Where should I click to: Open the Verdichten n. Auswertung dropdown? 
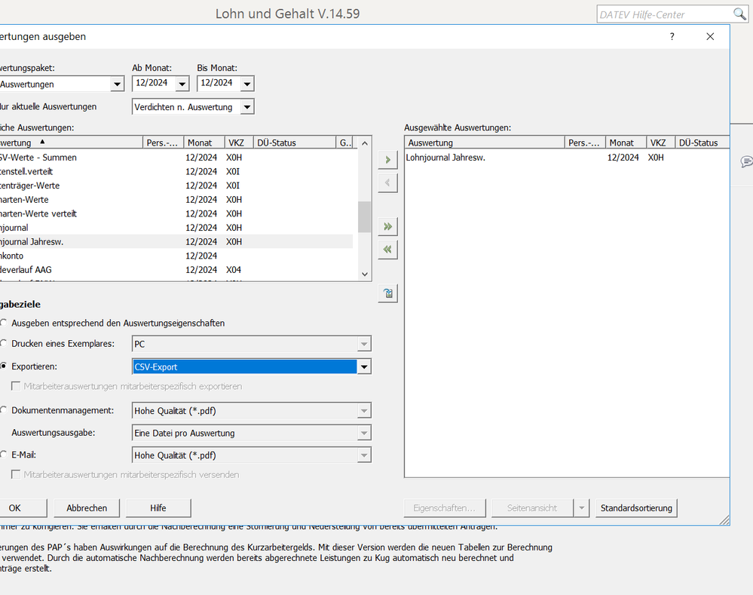click(246, 106)
